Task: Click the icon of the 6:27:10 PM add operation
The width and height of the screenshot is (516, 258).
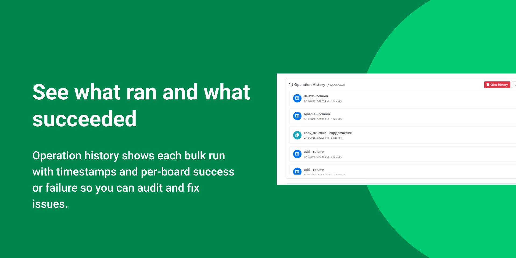Action: [297, 154]
